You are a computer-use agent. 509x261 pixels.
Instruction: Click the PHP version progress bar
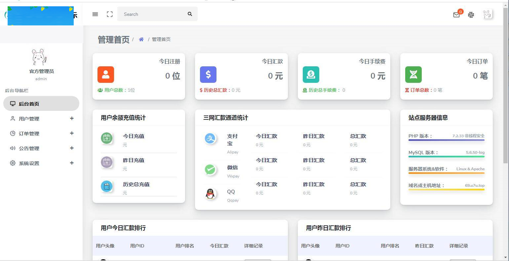point(446,140)
